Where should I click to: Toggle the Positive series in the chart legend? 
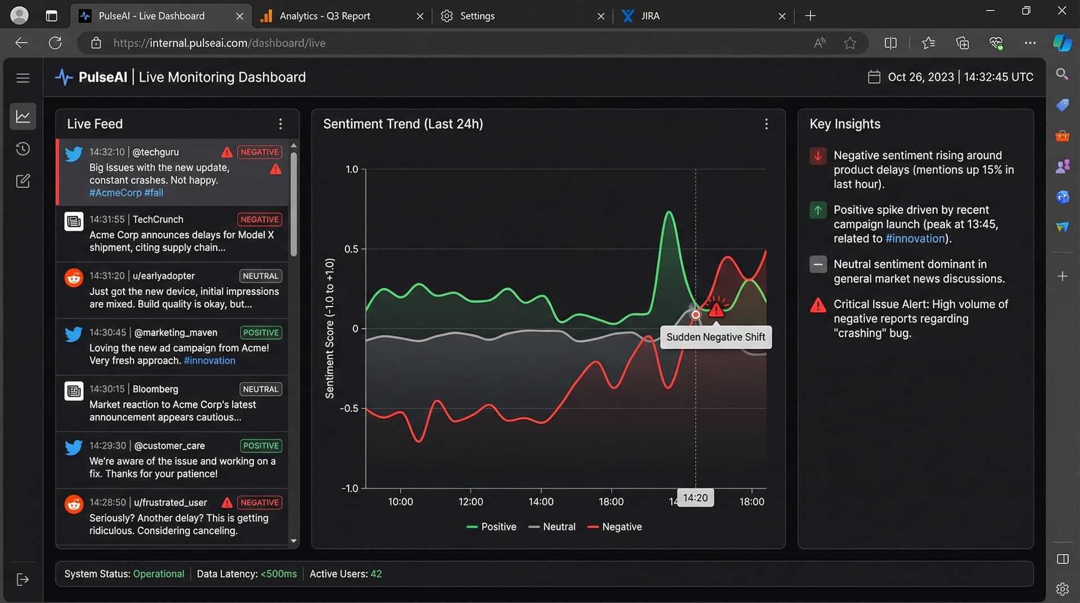[492, 527]
